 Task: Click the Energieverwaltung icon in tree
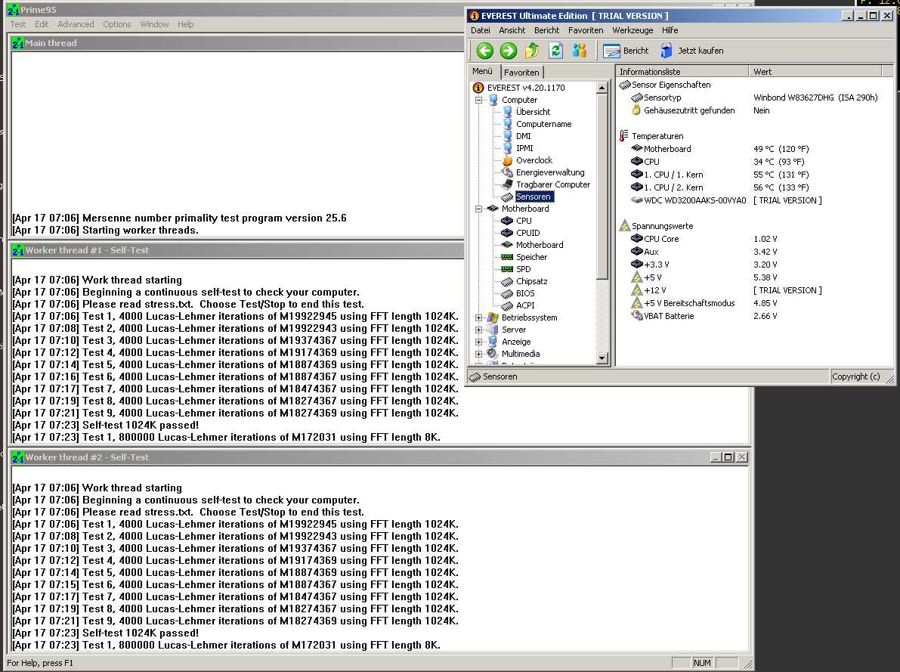pos(507,172)
